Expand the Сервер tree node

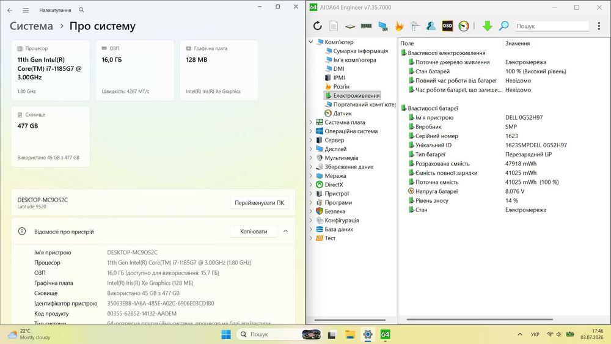311,141
